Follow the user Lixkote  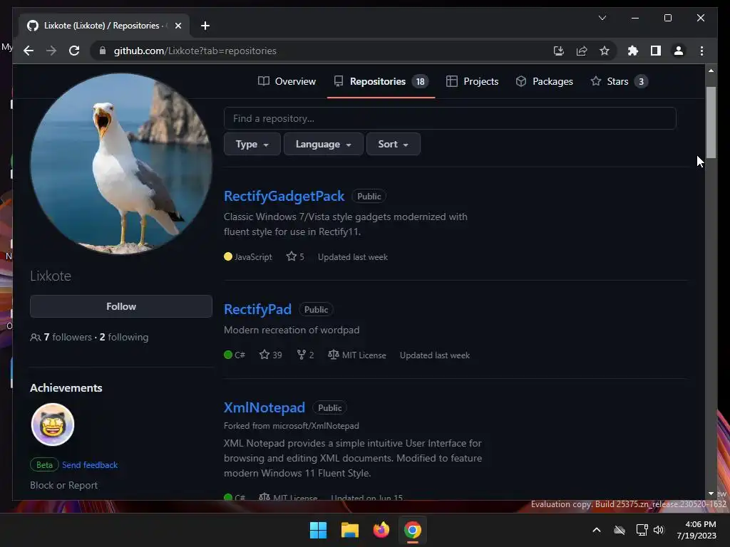121,306
